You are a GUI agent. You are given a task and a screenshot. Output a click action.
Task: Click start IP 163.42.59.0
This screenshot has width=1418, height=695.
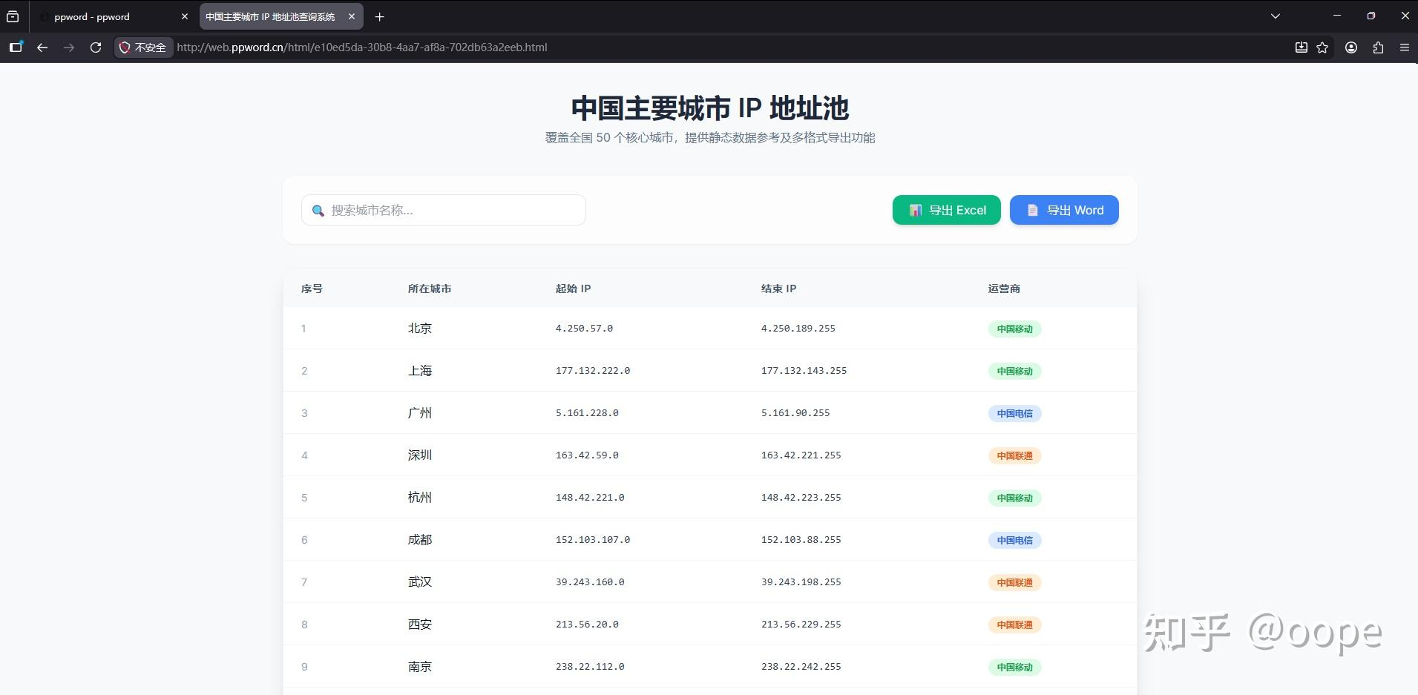pyautogui.click(x=587, y=455)
